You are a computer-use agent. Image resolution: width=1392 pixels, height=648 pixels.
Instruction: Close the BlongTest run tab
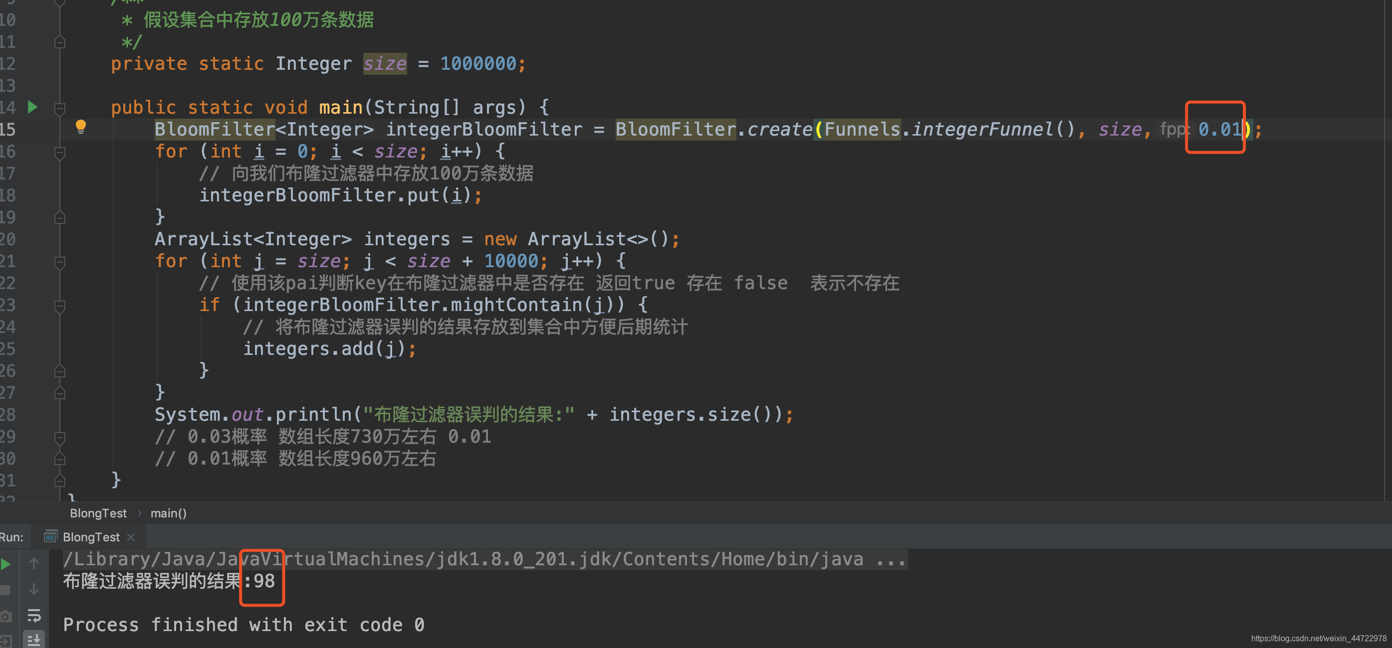coord(131,537)
